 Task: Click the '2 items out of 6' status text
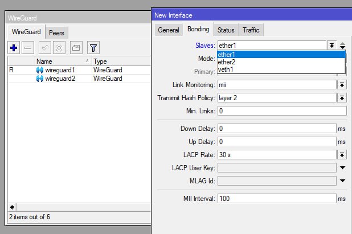coord(30,217)
